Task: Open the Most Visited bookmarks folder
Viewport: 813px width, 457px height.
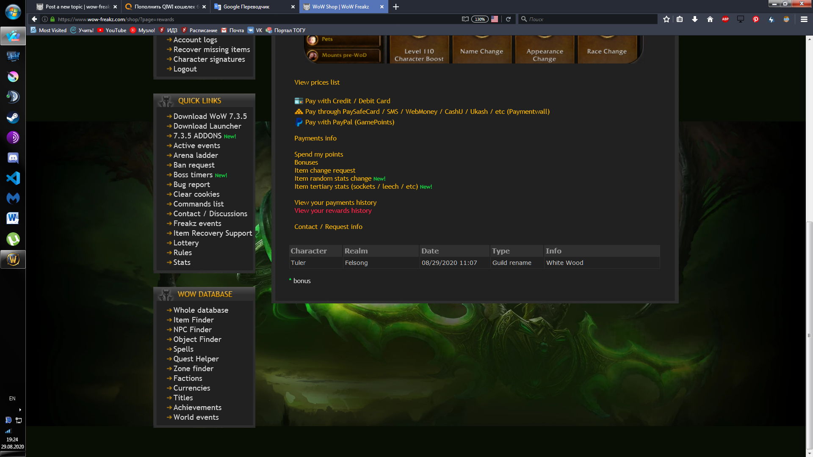Action: [x=49, y=30]
